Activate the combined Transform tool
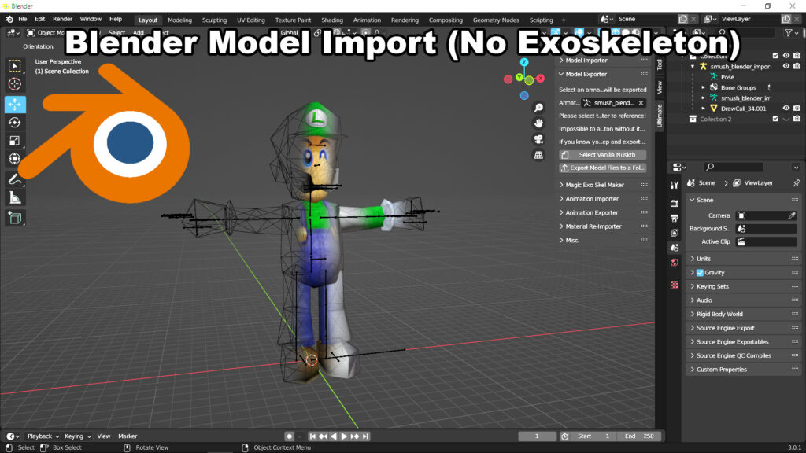Image resolution: width=806 pixels, height=453 pixels. point(14,158)
